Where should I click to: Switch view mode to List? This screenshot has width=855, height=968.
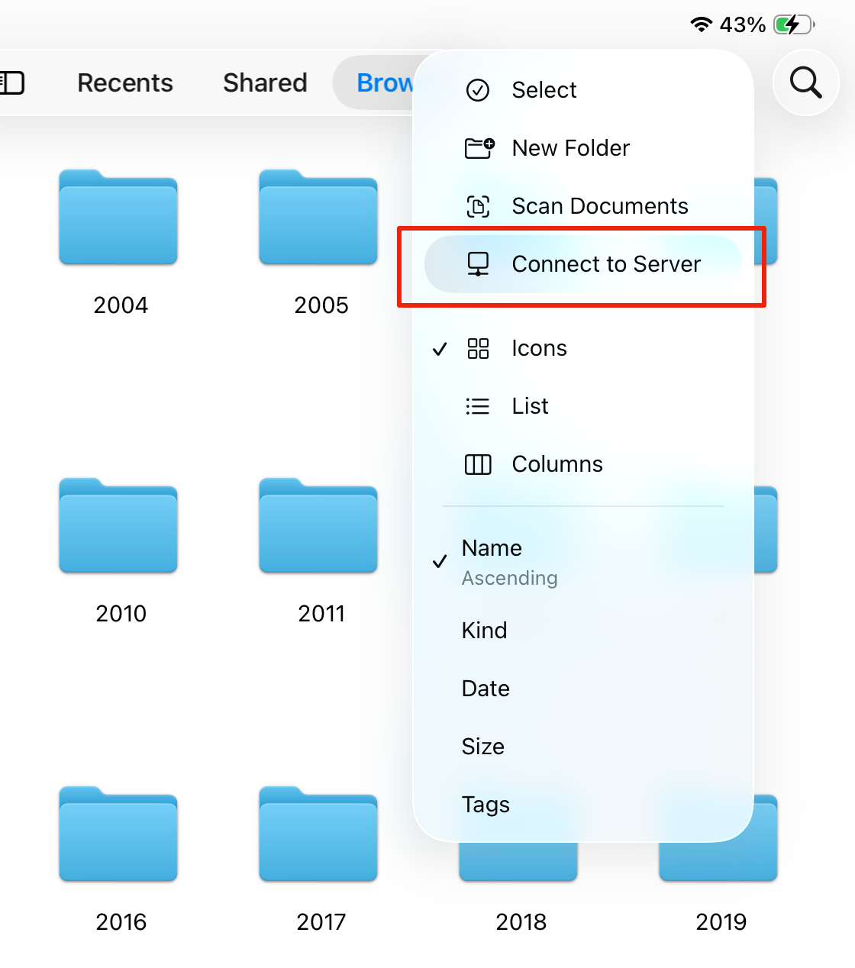530,406
